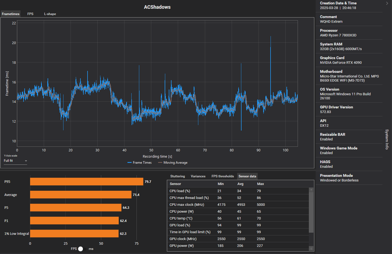
Task: Click the Avg column header
Action: [240, 184]
